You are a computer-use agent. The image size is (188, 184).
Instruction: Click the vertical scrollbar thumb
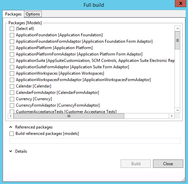[x=178, y=40]
